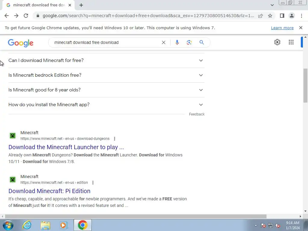Open a new browser tab
308x231 pixels.
pos(81,5)
